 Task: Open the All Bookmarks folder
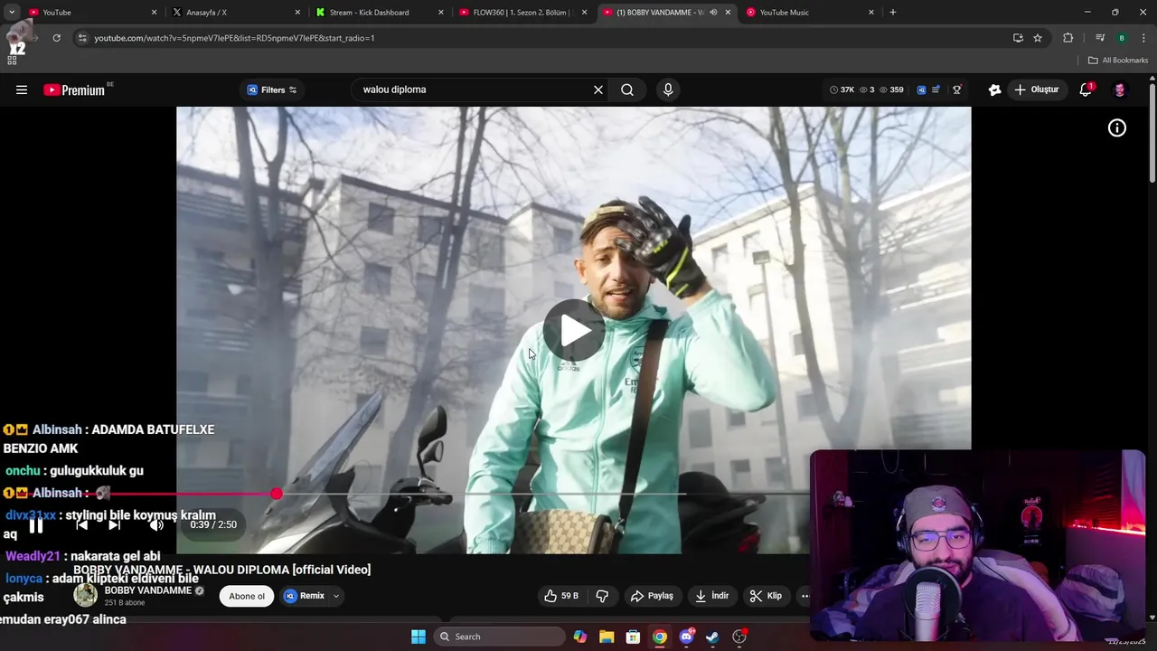[x=1118, y=61]
